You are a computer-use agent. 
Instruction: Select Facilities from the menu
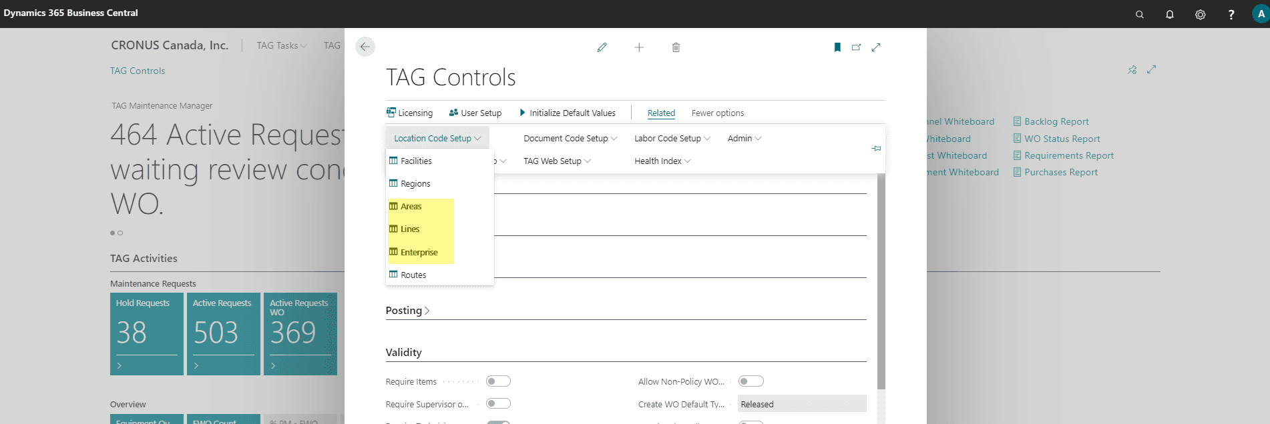click(439, 161)
